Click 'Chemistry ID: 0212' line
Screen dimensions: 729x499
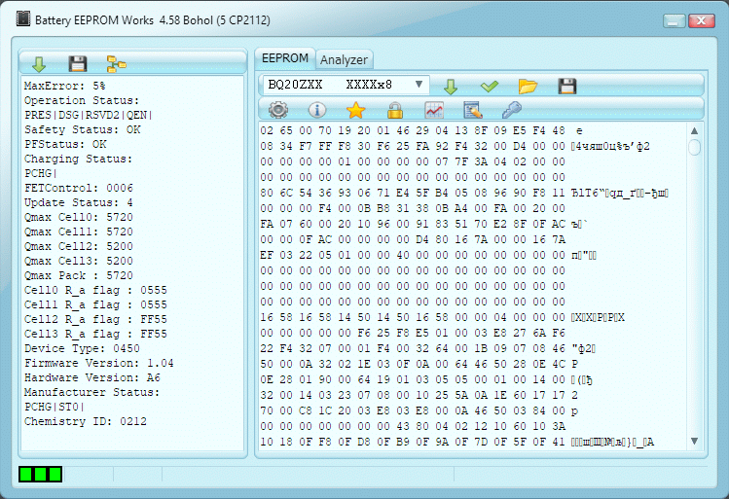pyautogui.click(x=86, y=421)
